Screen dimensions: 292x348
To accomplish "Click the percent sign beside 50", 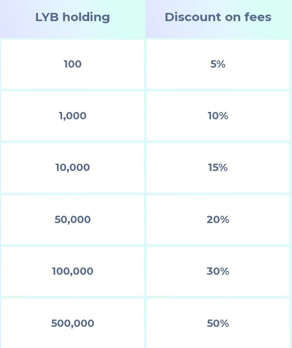I will coord(224,323).
